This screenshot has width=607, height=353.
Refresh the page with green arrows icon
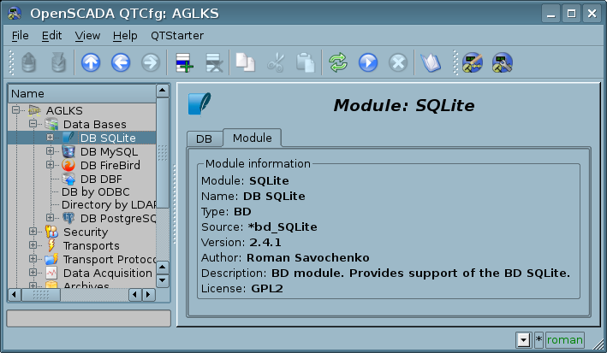[x=338, y=62]
